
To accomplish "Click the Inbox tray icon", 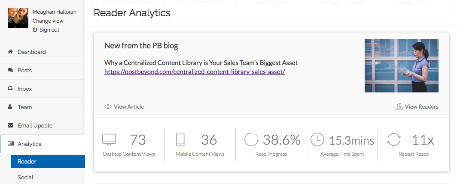I will (10, 89).
